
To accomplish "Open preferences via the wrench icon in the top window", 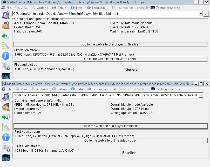I will [5, 45].
